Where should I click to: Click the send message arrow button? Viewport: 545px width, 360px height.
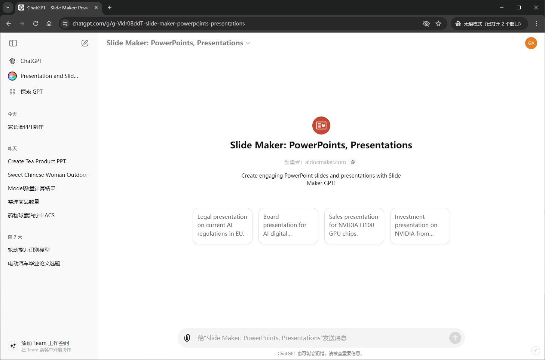click(455, 338)
